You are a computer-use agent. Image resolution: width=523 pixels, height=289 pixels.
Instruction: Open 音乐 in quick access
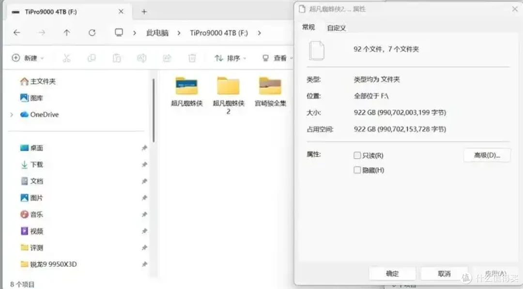pyautogui.click(x=31, y=214)
